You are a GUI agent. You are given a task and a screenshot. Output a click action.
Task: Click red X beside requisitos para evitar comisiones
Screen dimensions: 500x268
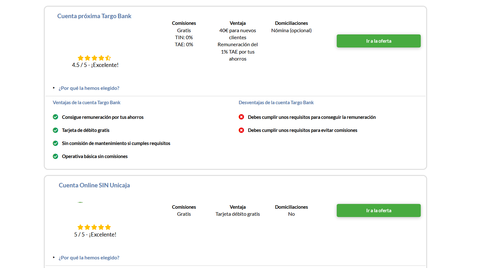pyautogui.click(x=242, y=130)
